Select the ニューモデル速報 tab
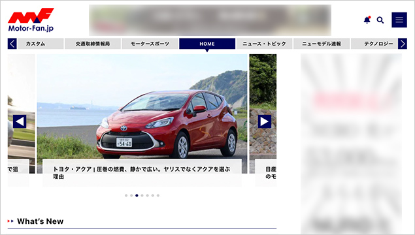Image resolution: width=415 pixels, height=235 pixels. tap(322, 44)
